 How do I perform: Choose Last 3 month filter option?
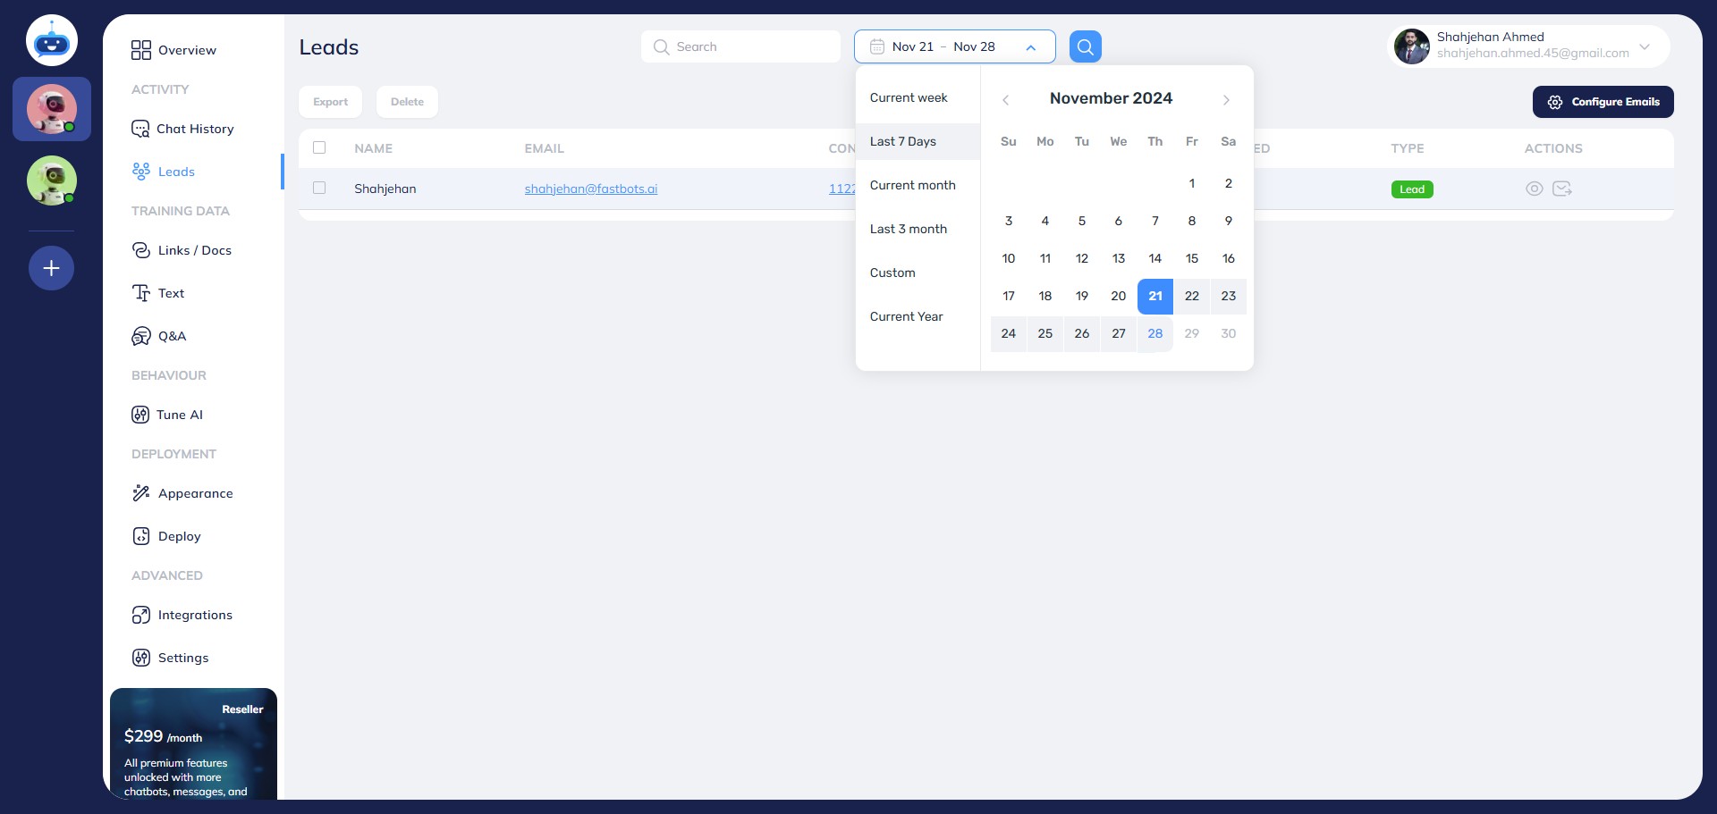tap(909, 229)
